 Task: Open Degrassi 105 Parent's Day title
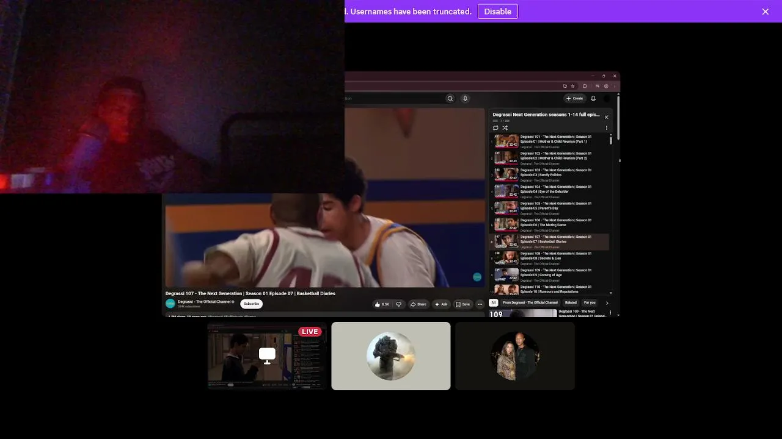click(555, 205)
